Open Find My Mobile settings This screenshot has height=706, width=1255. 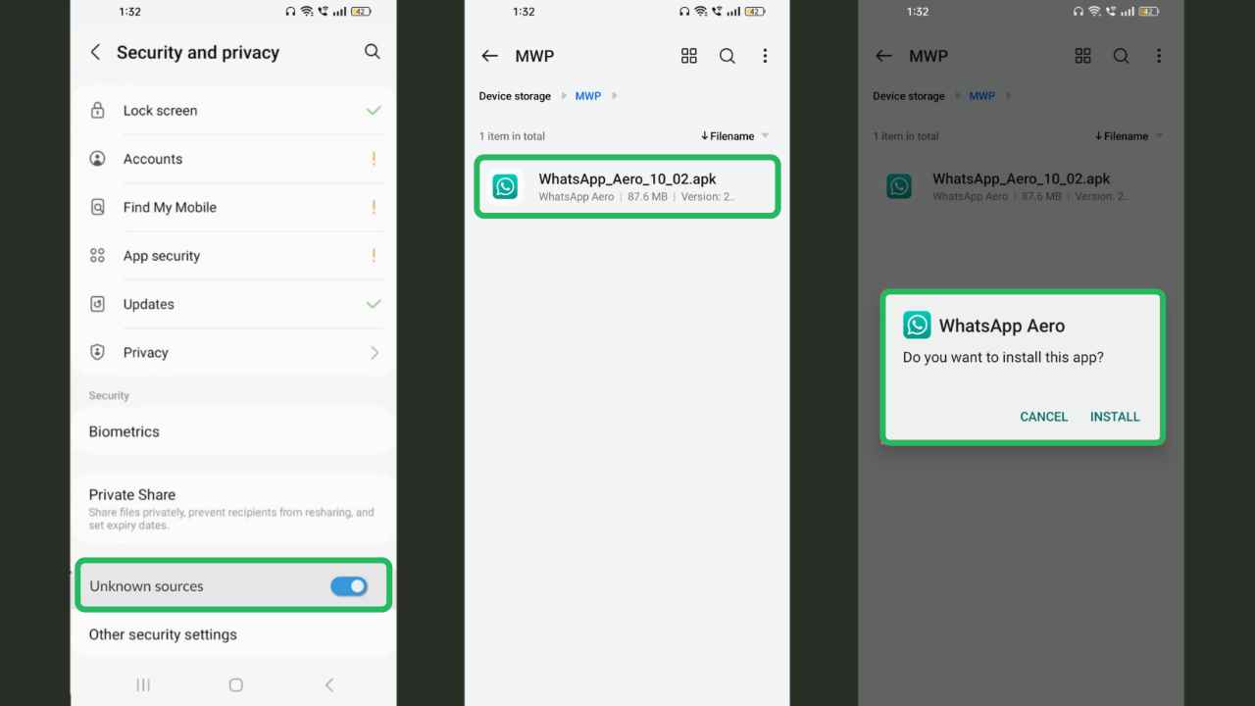(x=233, y=207)
